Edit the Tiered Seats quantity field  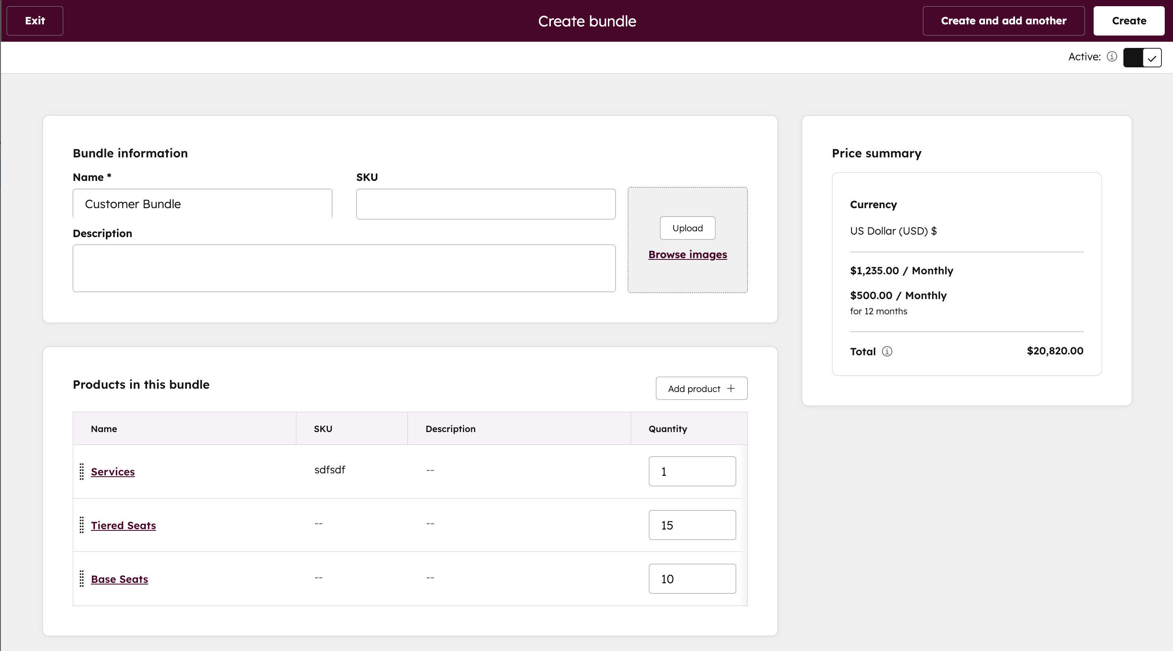tap(691, 525)
